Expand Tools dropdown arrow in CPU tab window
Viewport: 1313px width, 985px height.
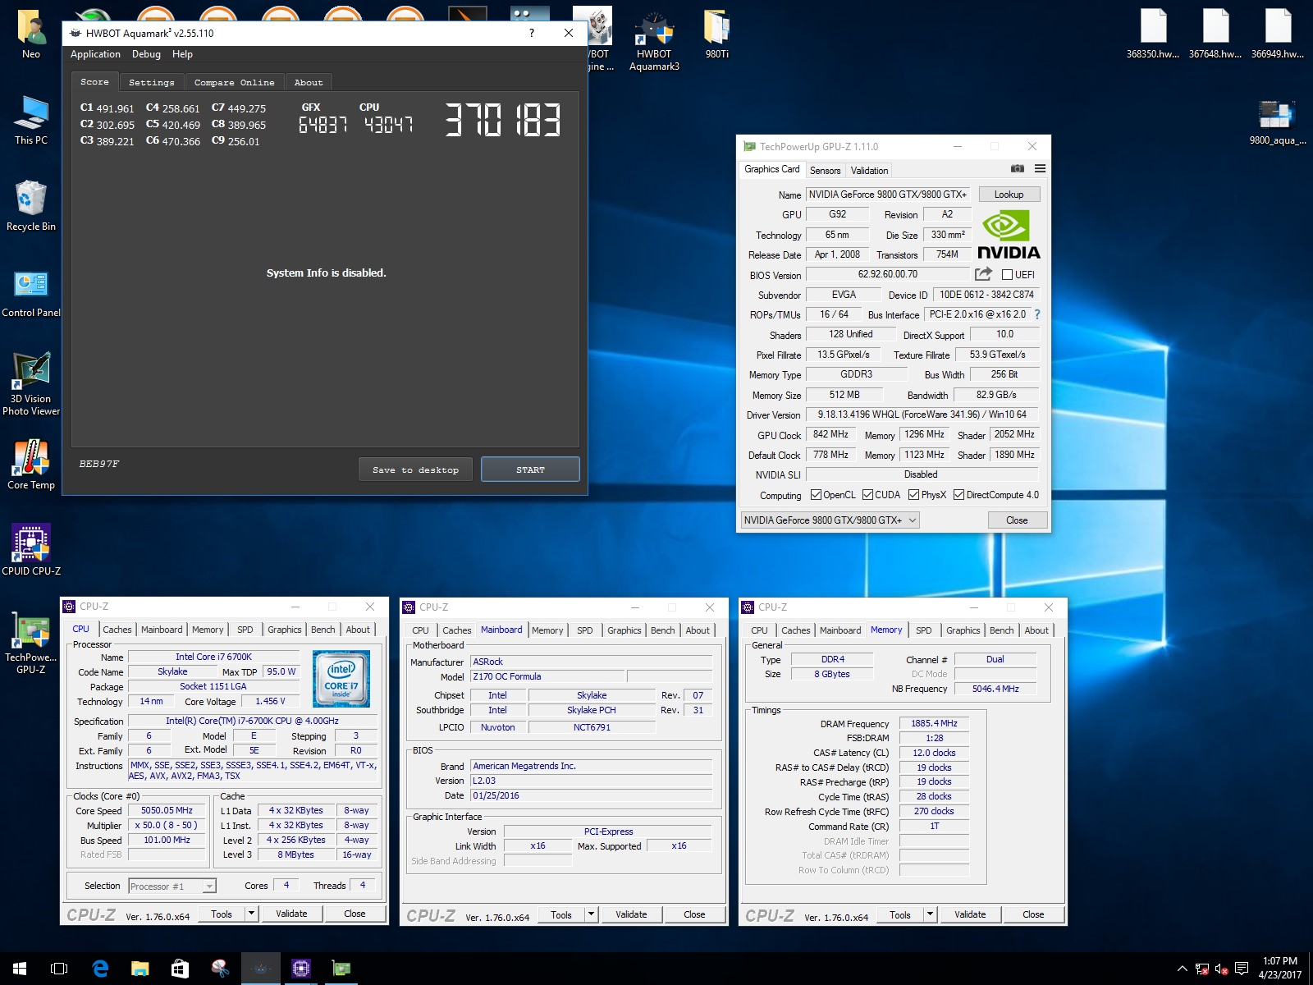pyautogui.click(x=252, y=914)
